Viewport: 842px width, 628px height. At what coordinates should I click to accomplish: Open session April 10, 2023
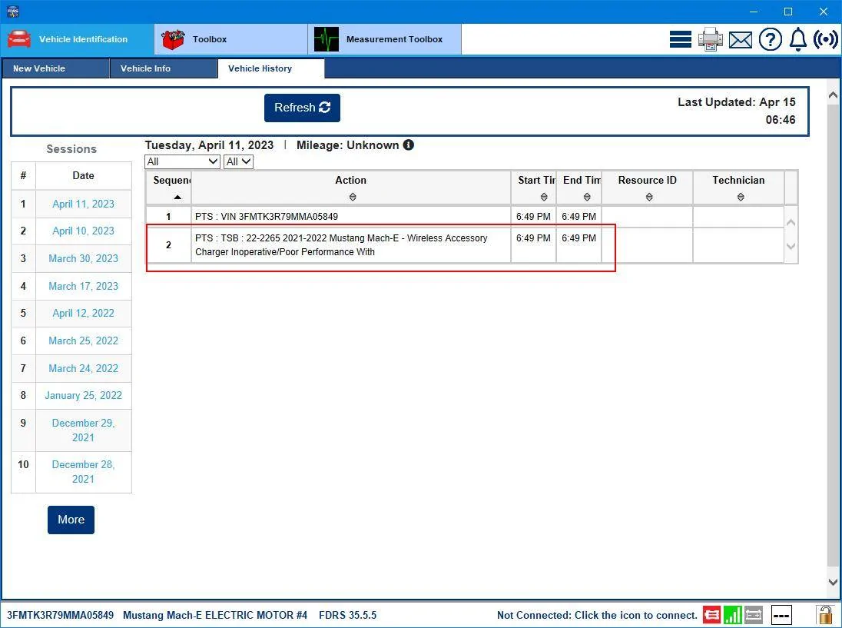[x=83, y=231]
